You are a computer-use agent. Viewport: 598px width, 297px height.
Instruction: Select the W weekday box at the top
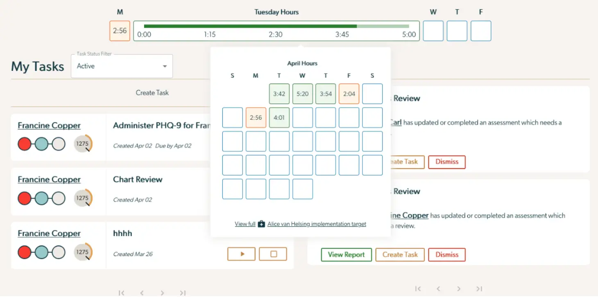coord(433,31)
